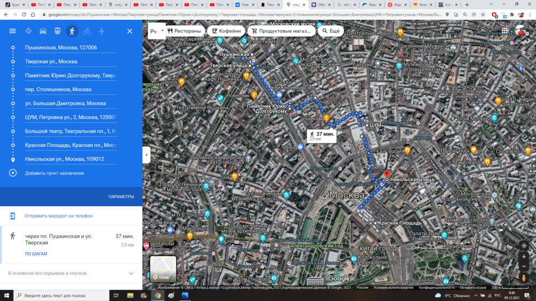Image resolution: width=536 pixels, height=301 pixels.
Task: Click the Условия использования link
Action: coord(393,288)
